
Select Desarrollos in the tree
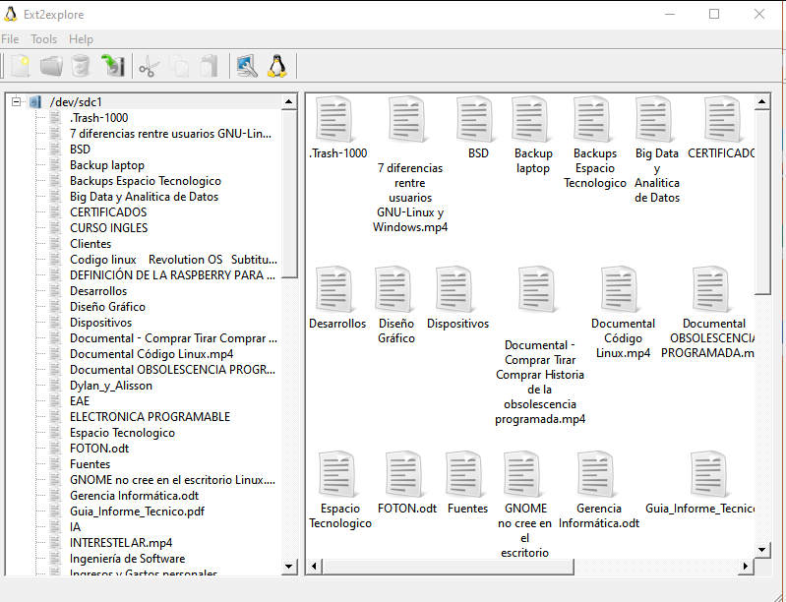point(98,291)
